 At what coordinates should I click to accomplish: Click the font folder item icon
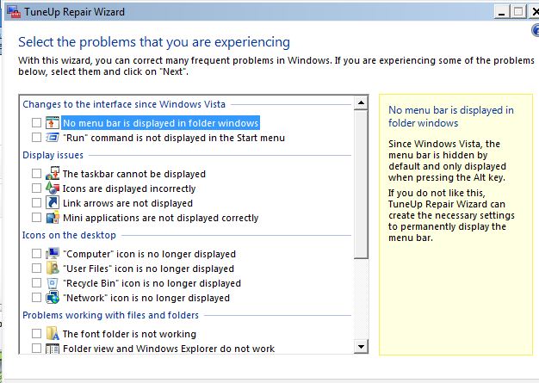53,334
